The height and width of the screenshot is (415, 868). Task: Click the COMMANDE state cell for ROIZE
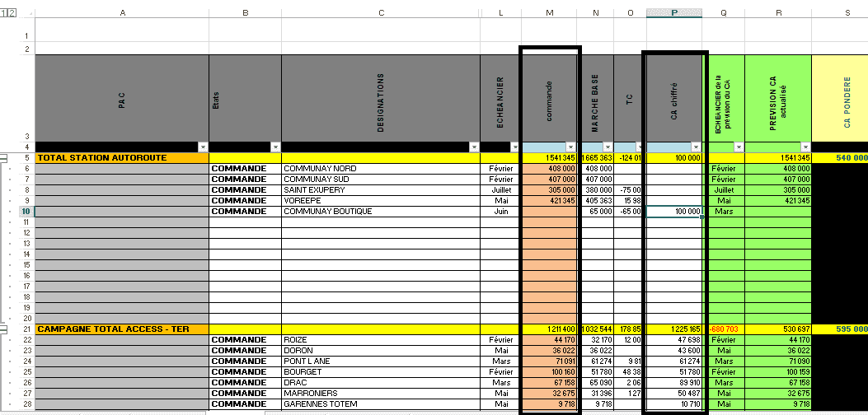pos(245,340)
